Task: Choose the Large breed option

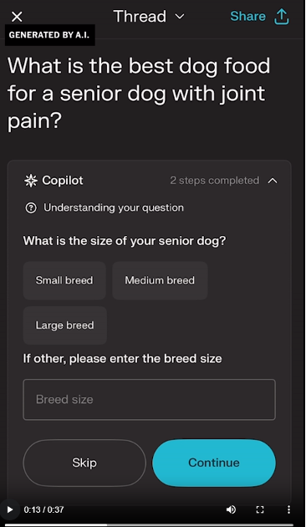Action: [65, 325]
